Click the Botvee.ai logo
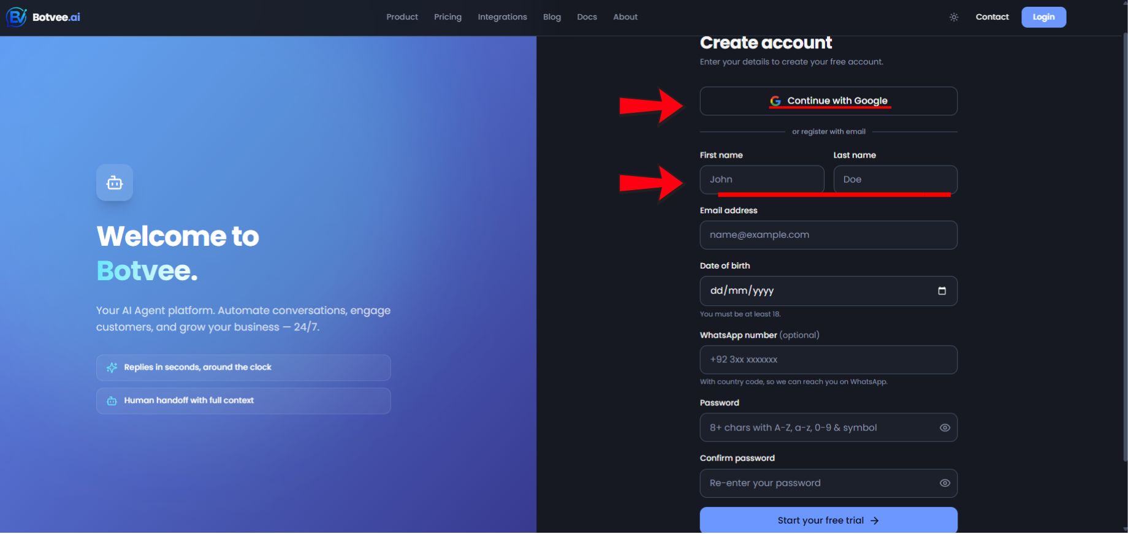Screen dimensions: 1128x534 43,17
